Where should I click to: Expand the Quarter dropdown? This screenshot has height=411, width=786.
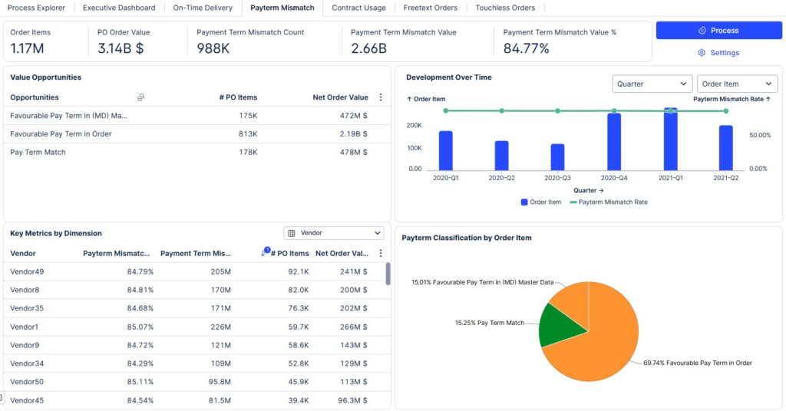(652, 84)
